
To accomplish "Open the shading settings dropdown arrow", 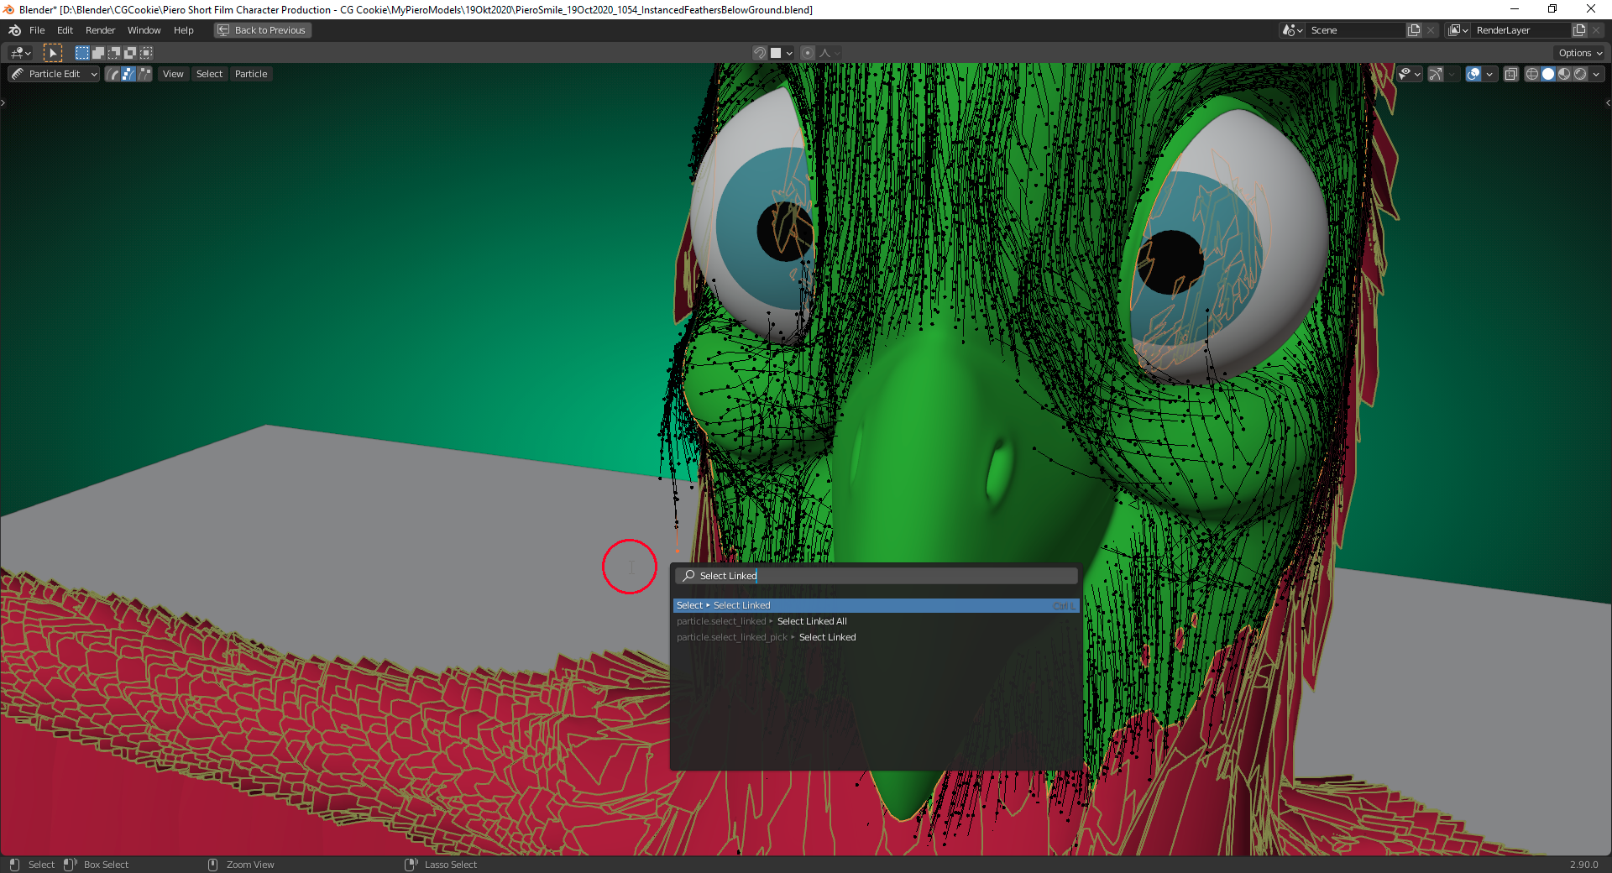I will pyautogui.click(x=1597, y=74).
